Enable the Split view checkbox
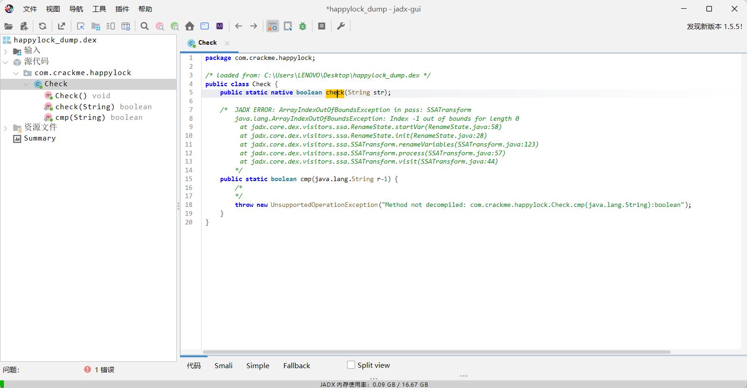Viewport: 747px width, 388px height. [x=351, y=365]
